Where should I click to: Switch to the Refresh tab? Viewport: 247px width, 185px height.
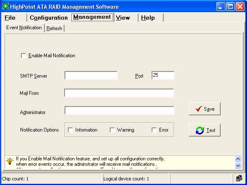[x=54, y=28]
